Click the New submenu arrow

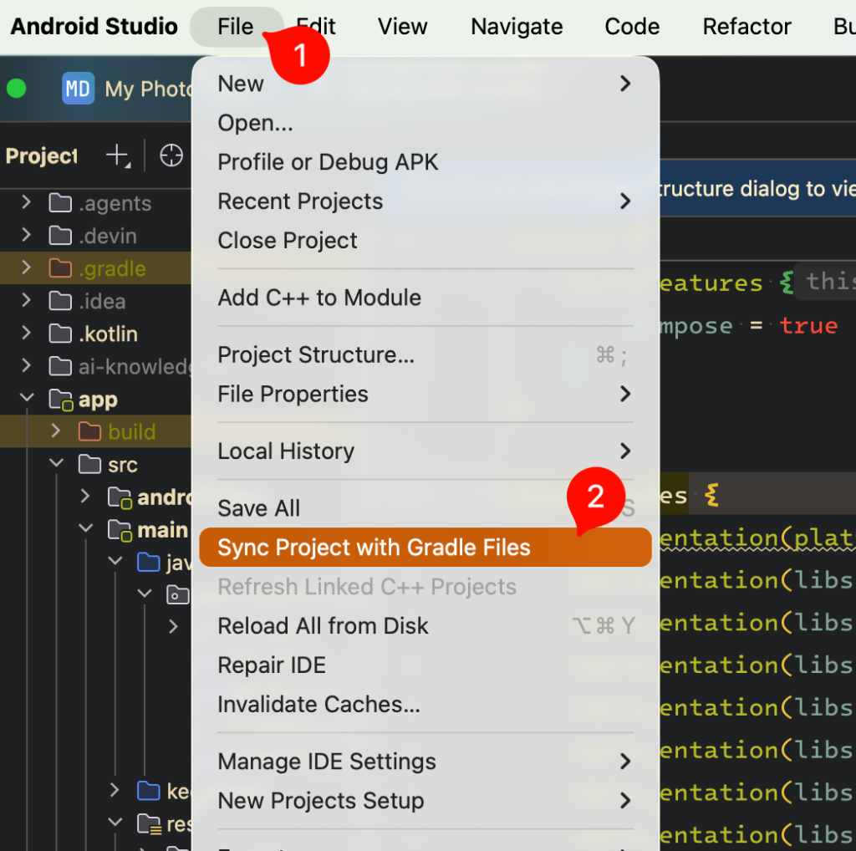tap(625, 84)
